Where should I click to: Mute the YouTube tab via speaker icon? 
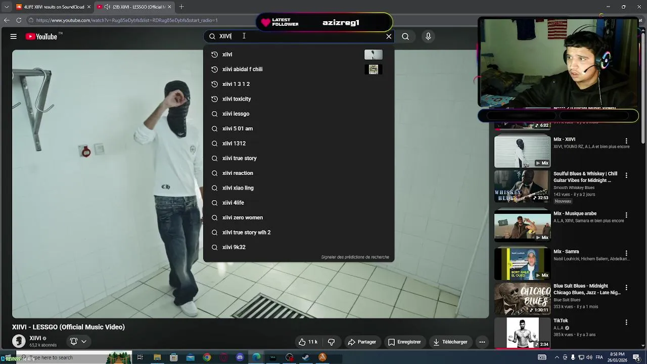107,7
